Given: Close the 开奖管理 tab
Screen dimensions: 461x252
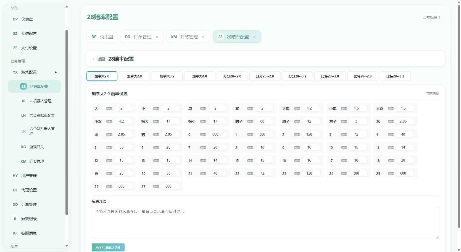Looking at the screenshot, I should (203, 37).
